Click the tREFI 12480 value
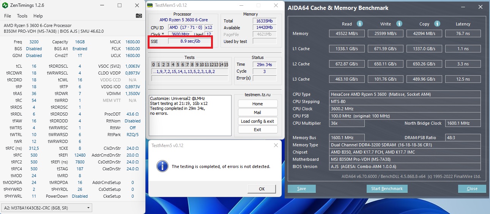The image size is (490, 214). coord(80,155)
